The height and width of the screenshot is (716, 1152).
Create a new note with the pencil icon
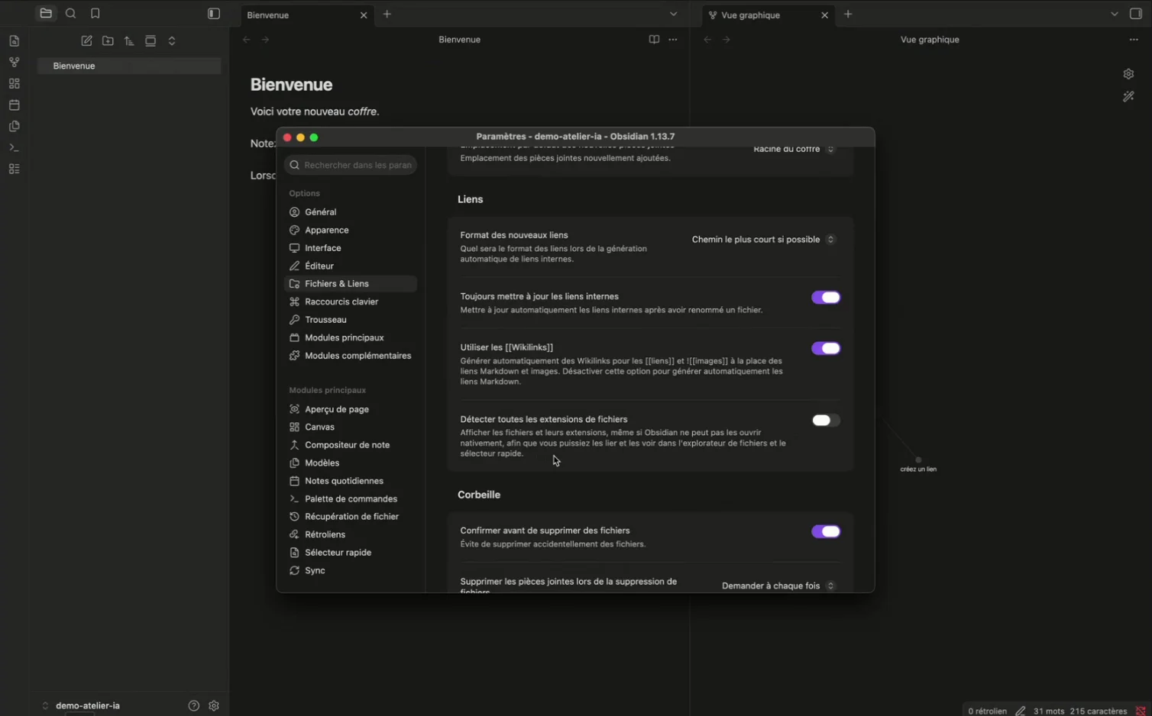pyautogui.click(x=86, y=41)
